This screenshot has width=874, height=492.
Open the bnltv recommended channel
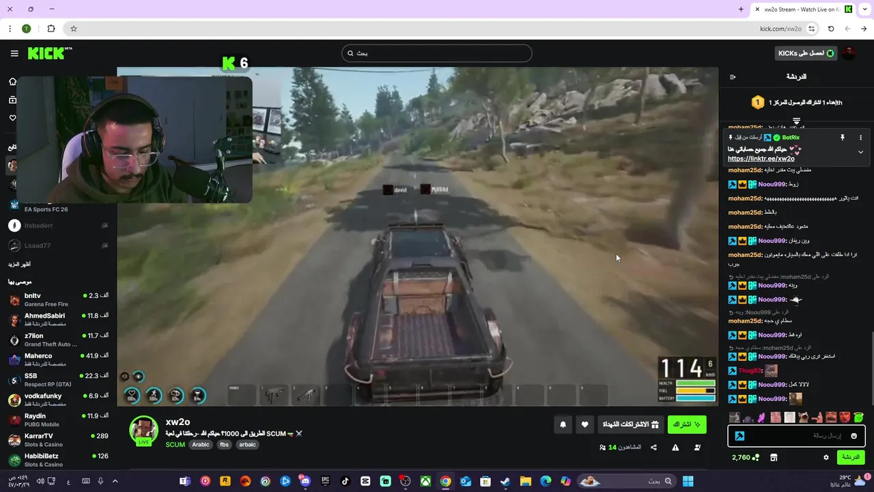pyautogui.click(x=58, y=299)
